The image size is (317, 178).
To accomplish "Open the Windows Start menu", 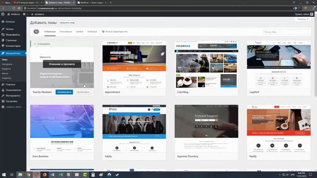I will 4,175.
